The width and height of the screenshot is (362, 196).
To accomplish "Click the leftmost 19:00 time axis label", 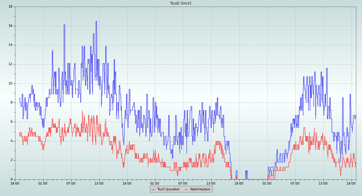I will point(15,183).
